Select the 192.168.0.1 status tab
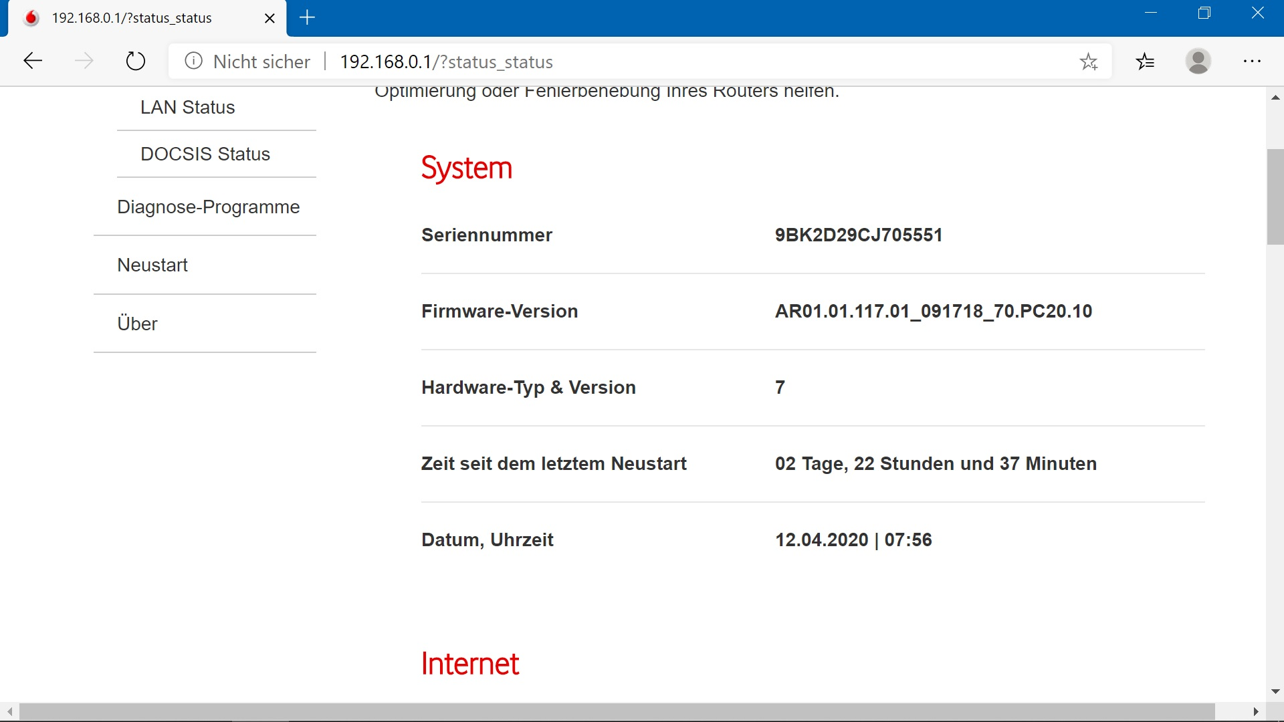 tap(132, 19)
